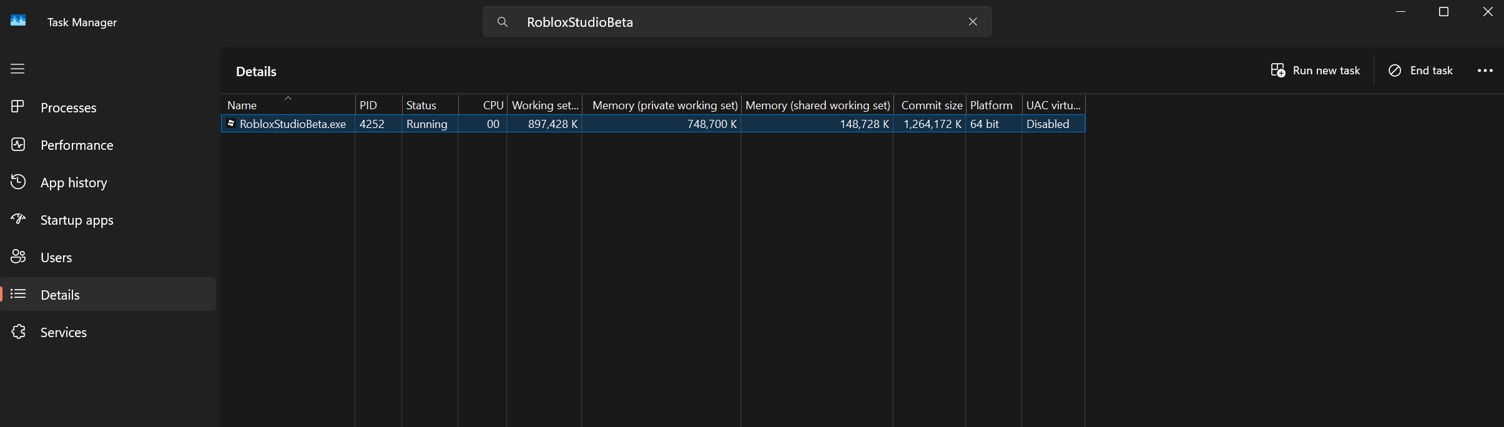The width and height of the screenshot is (1504, 427).
Task: Toggle the hamburger navigation menu
Action: [x=17, y=69]
